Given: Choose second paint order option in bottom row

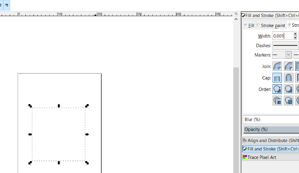Looking at the screenshot, I should pyautogui.click(x=288, y=101).
